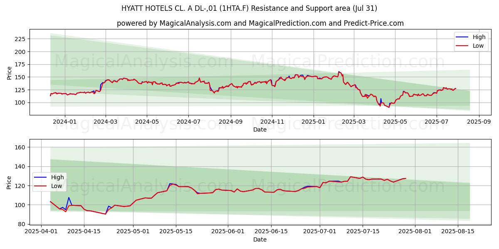Screen dimensions: 499x249
Task: Click the 2025-09 date tick label
Action: click(x=479, y=122)
